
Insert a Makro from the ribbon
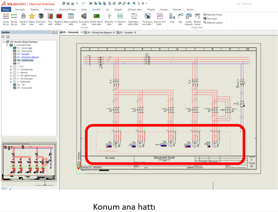click(x=32, y=18)
